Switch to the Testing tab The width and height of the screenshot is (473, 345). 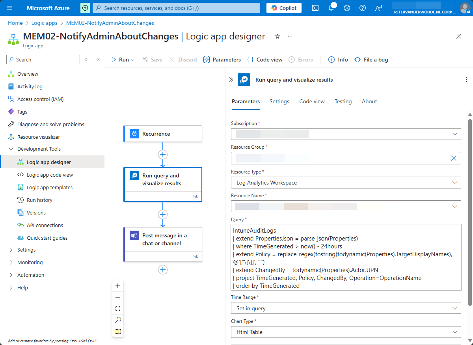point(343,101)
